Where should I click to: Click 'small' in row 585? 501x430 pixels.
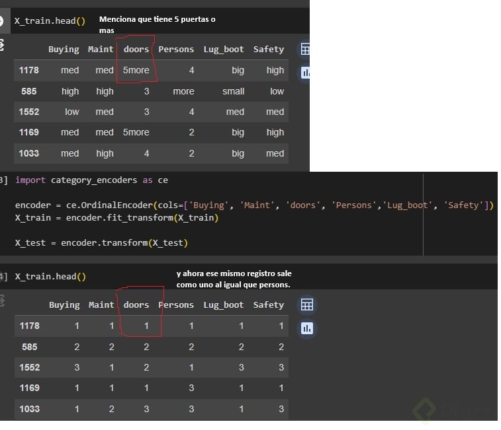234,92
